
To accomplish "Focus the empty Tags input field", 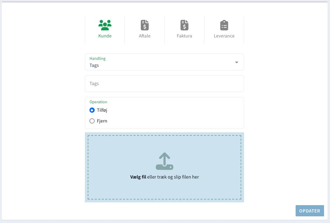I will (x=164, y=84).
